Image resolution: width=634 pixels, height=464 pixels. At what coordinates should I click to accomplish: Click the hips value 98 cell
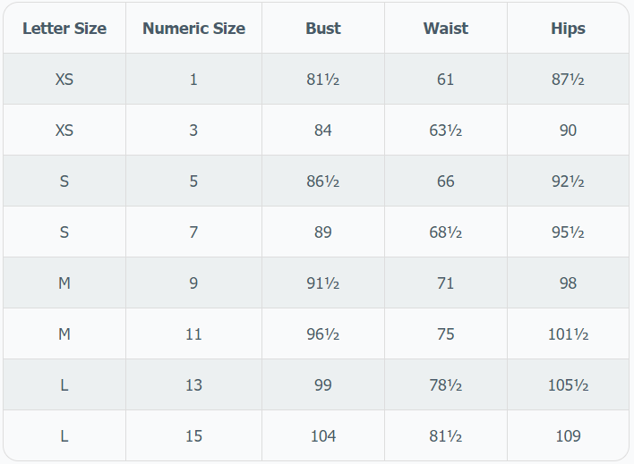tap(568, 283)
